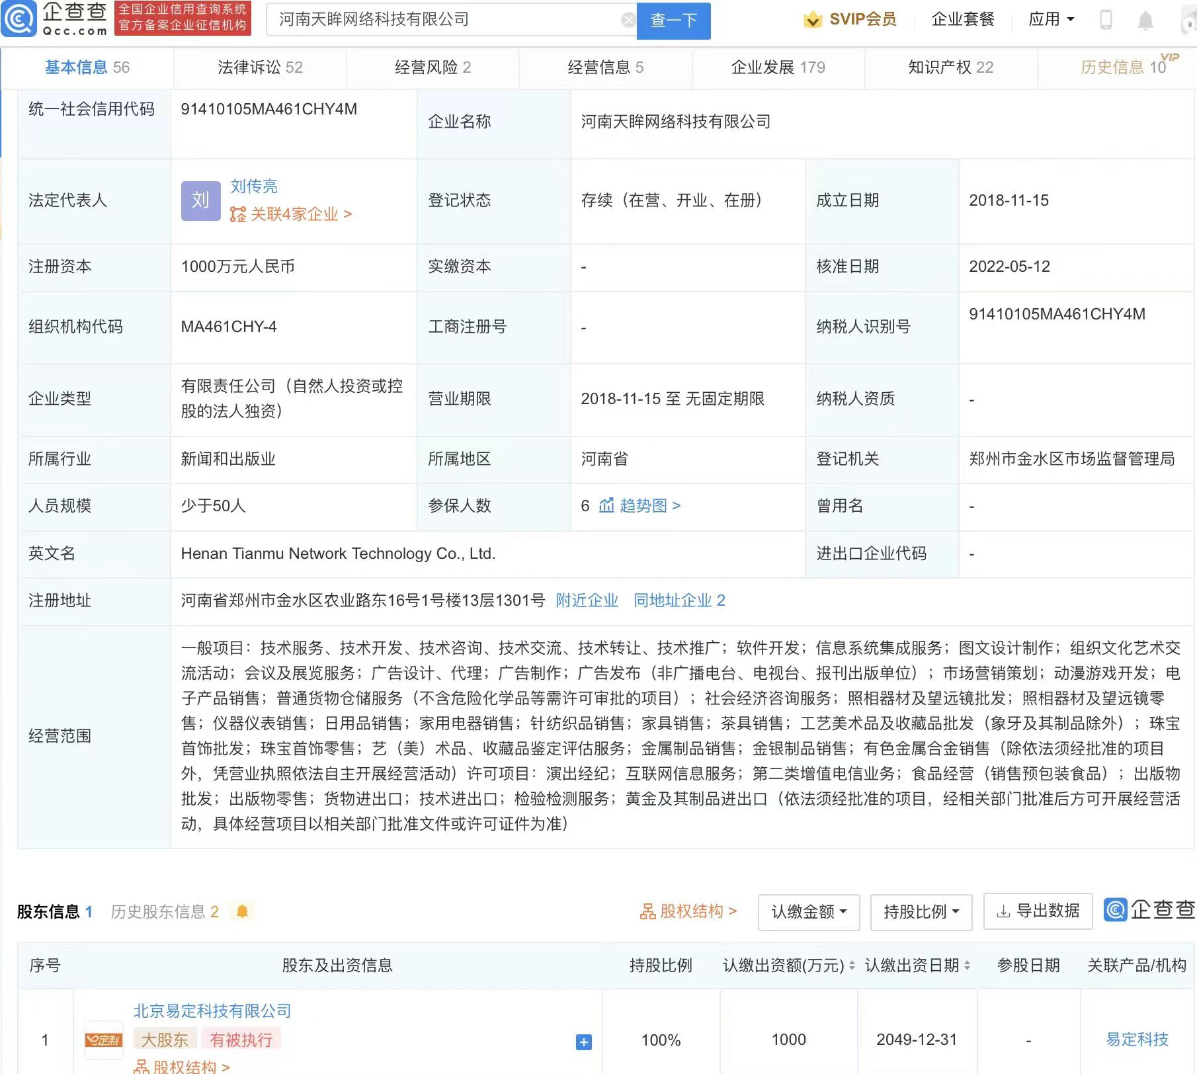Open the 关联4家企业 relation link
Image resolution: width=1197 pixels, height=1074 pixels.
pyautogui.click(x=291, y=214)
